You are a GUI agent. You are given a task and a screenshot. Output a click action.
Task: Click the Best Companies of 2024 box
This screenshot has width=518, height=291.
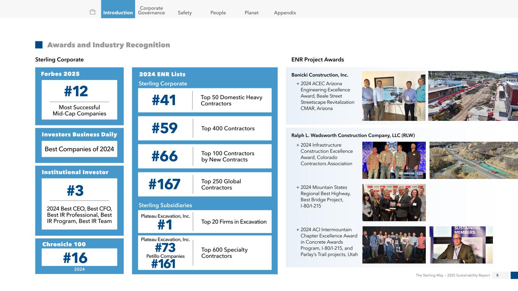coord(79,149)
